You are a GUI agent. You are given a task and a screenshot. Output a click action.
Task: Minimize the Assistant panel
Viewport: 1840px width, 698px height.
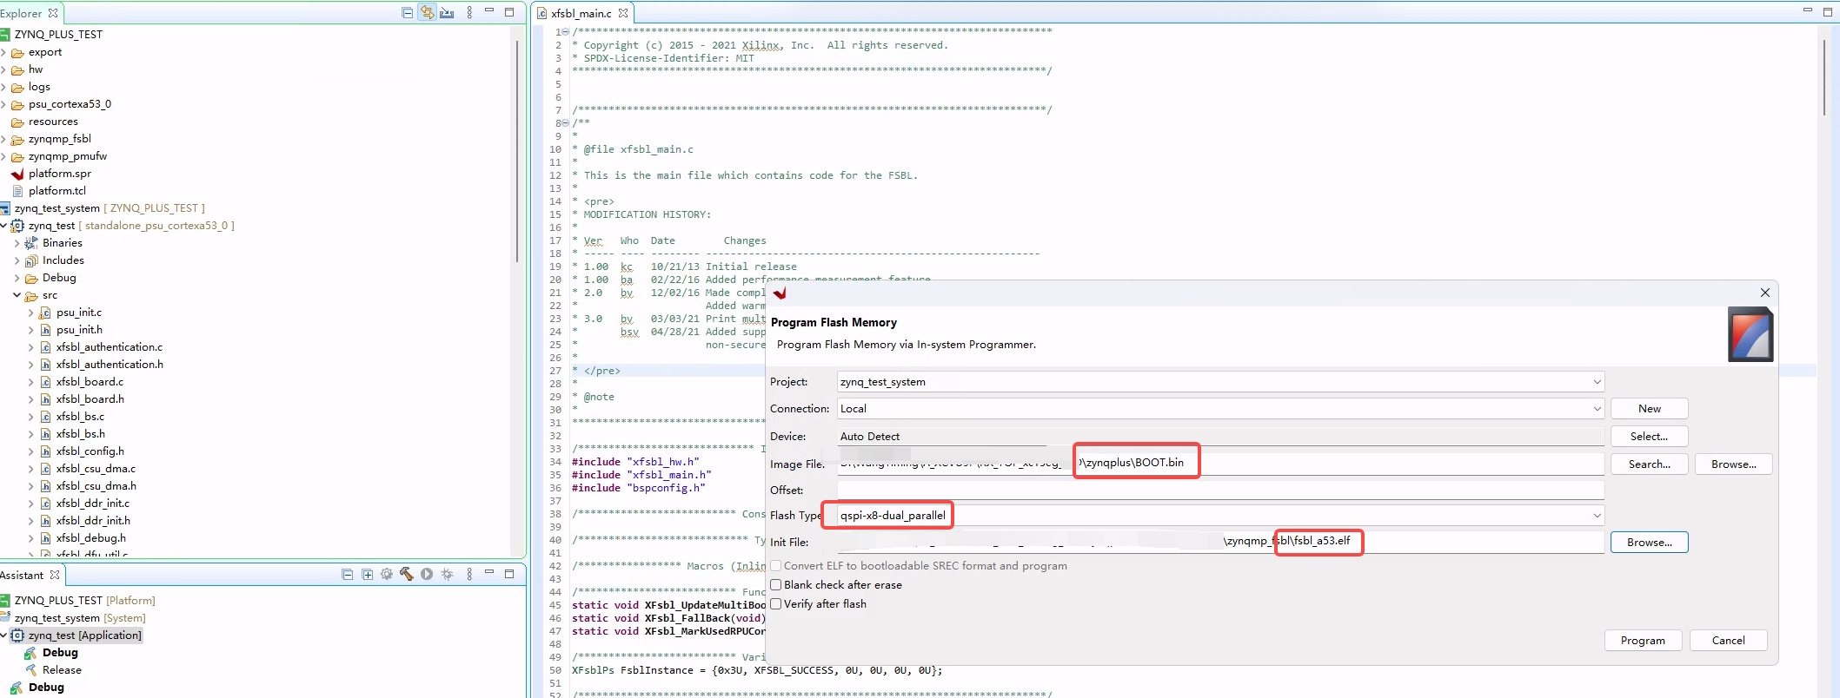pos(489,573)
